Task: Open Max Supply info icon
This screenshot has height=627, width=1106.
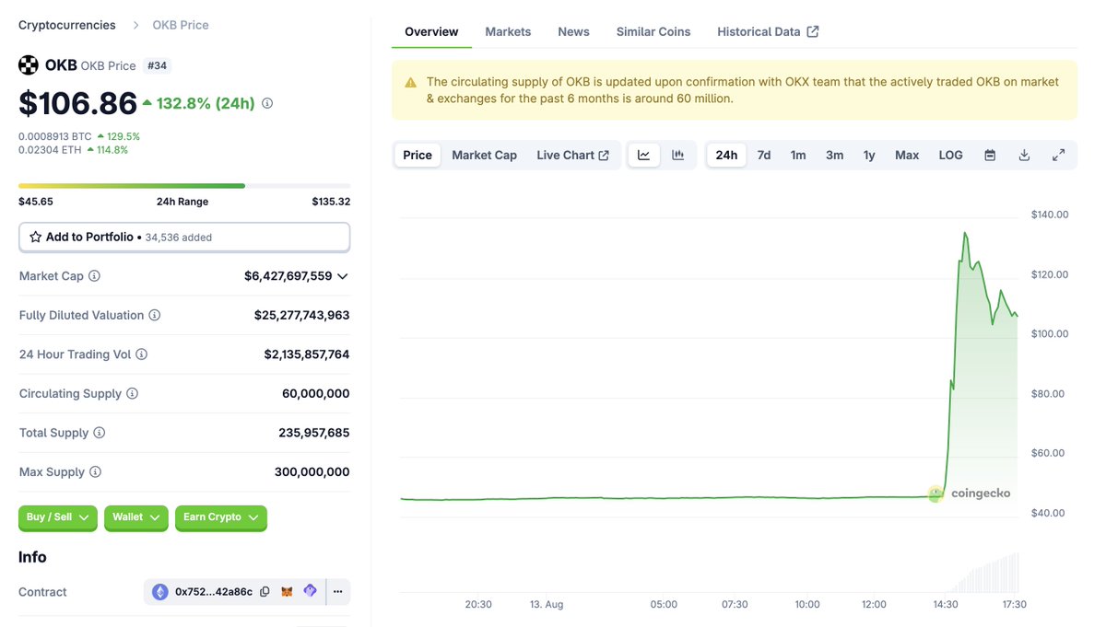Action: tap(95, 471)
